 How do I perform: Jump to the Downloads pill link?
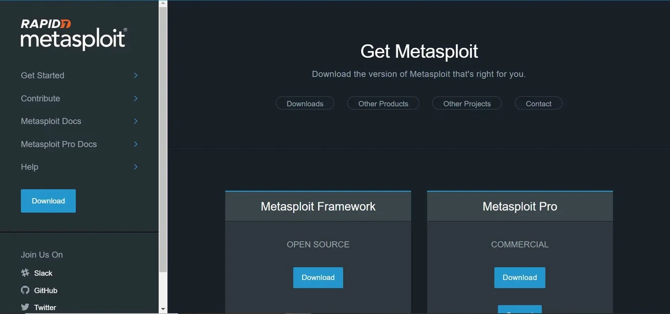[305, 103]
